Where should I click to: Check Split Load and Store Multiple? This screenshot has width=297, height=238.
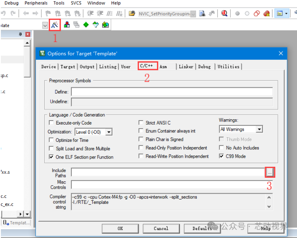click(51, 148)
